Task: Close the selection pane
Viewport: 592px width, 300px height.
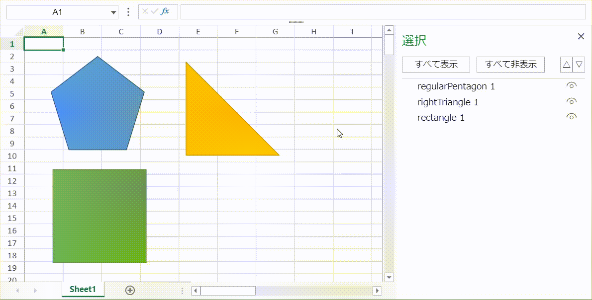Action: point(581,36)
